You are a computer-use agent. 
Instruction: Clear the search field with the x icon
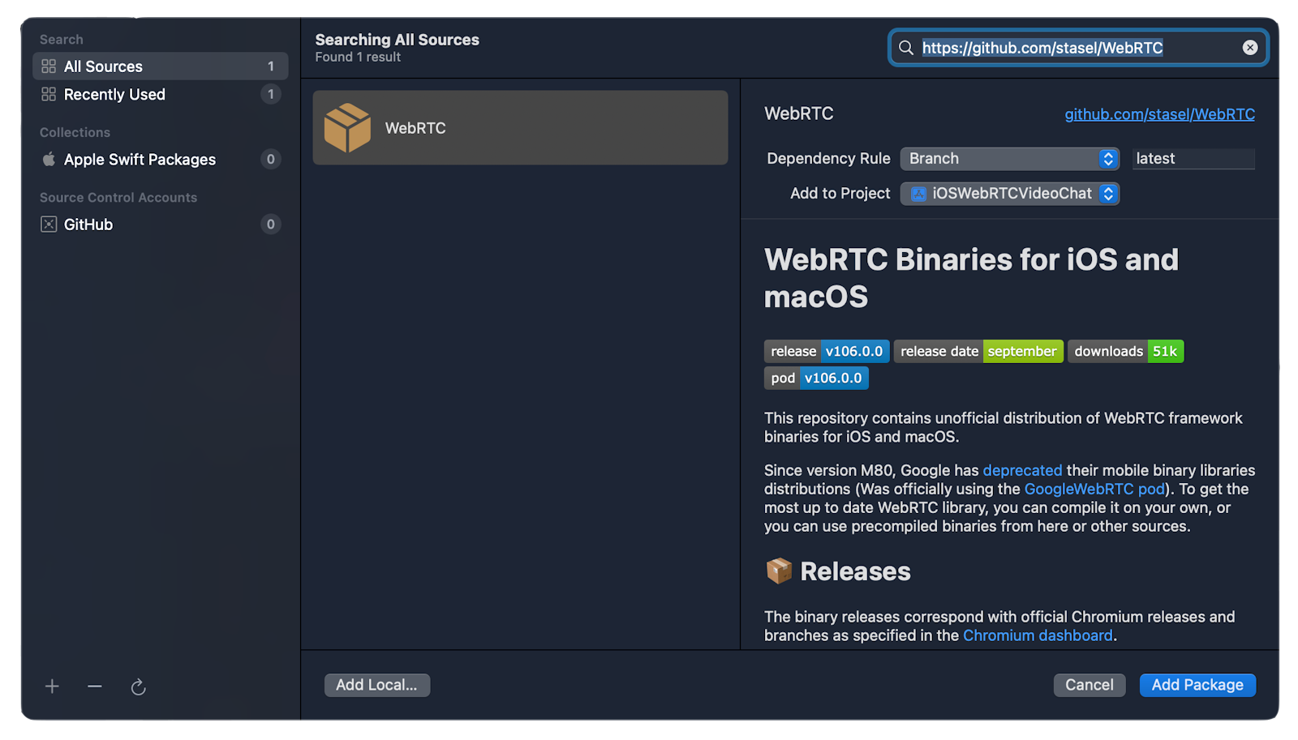click(1249, 47)
